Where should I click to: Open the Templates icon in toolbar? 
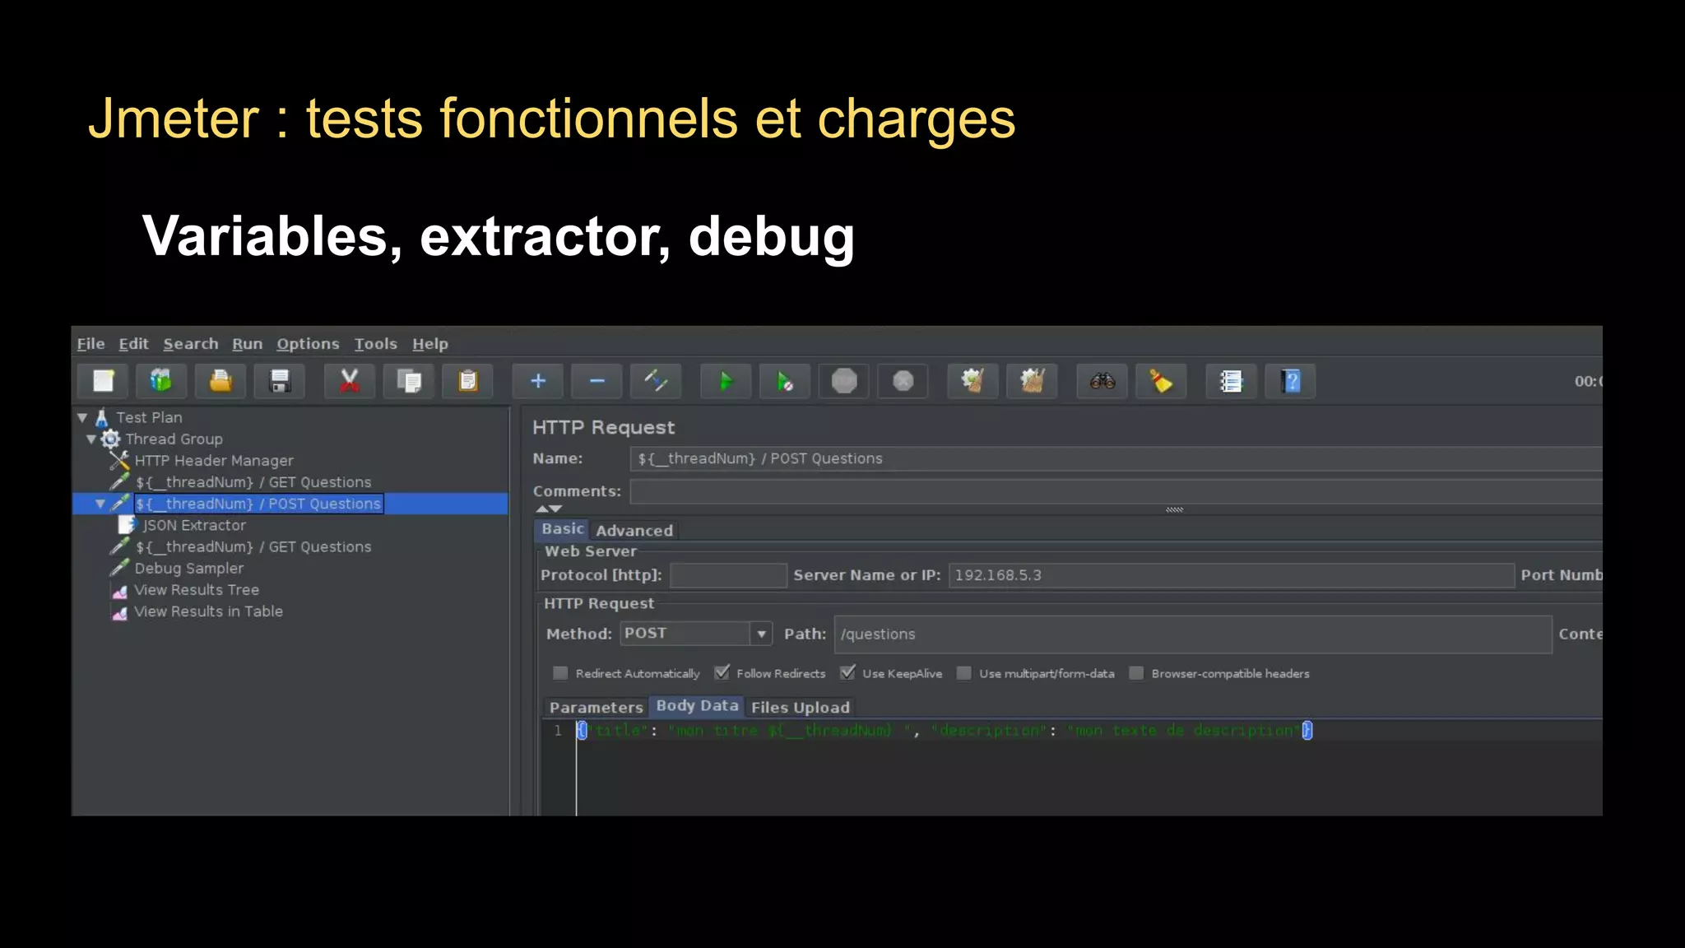[161, 381]
